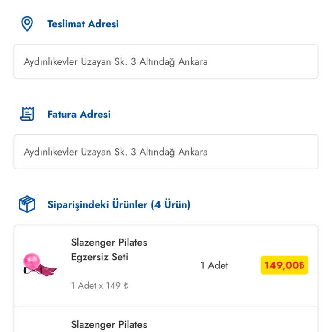Open the Slazenger Pilates Egzersiz Seti product title
332x332 pixels.
(x=109, y=249)
